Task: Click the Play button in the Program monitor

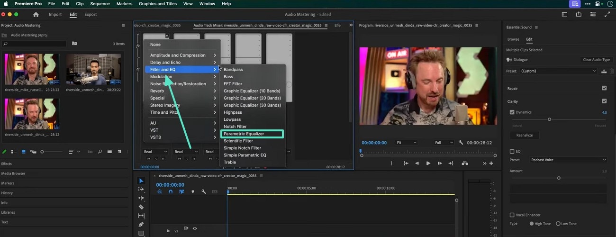Action: pyautogui.click(x=428, y=163)
